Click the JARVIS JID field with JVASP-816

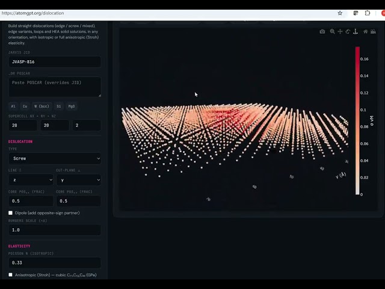55,61
